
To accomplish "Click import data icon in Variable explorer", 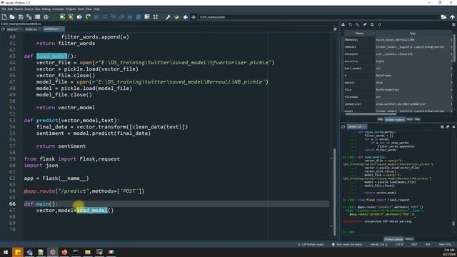I will [343, 25].
